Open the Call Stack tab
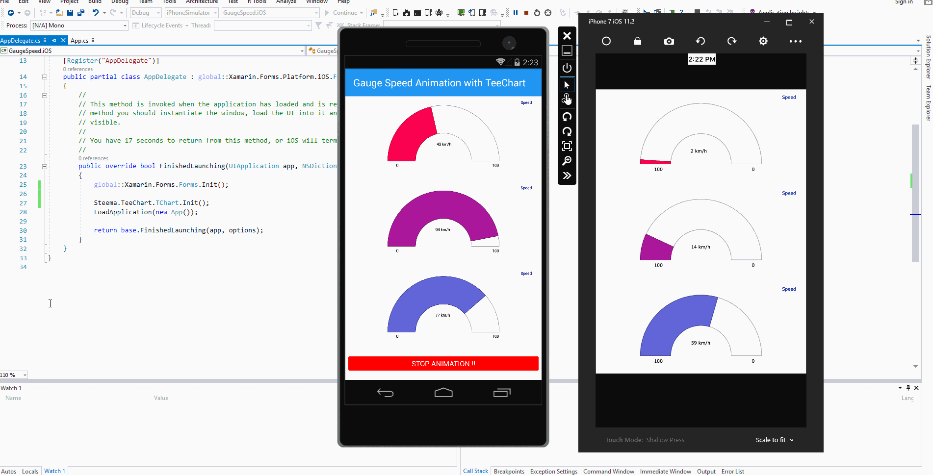 point(475,471)
